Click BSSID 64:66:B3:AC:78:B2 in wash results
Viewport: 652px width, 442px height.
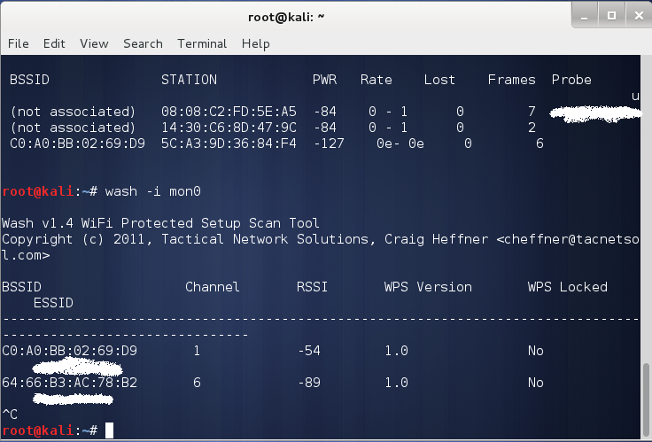pos(69,383)
